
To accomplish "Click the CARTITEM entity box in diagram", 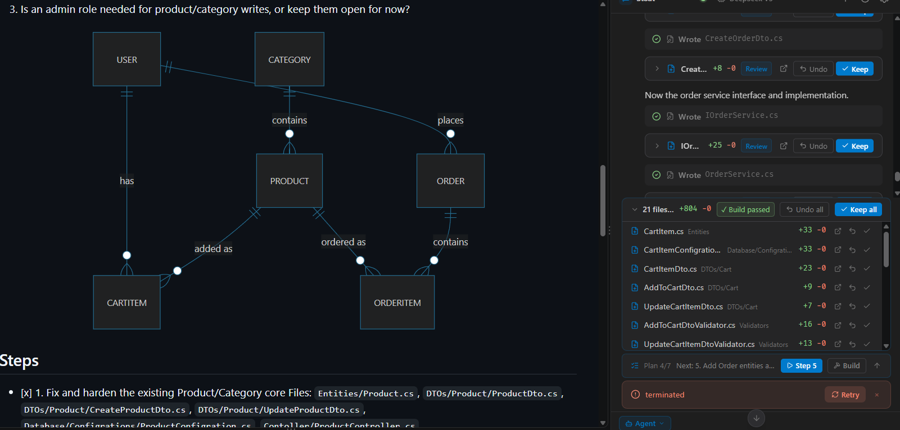I will (127, 303).
